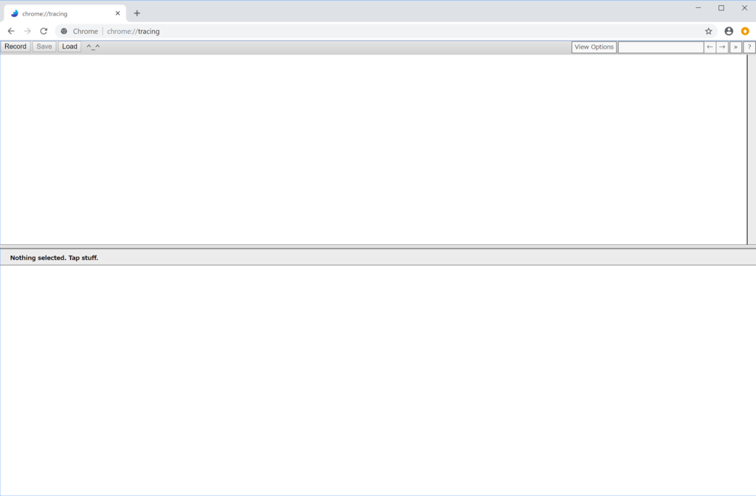The height and width of the screenshot is (496, 756).
Task: Open View Options dropdown
Action: [594, 47]
